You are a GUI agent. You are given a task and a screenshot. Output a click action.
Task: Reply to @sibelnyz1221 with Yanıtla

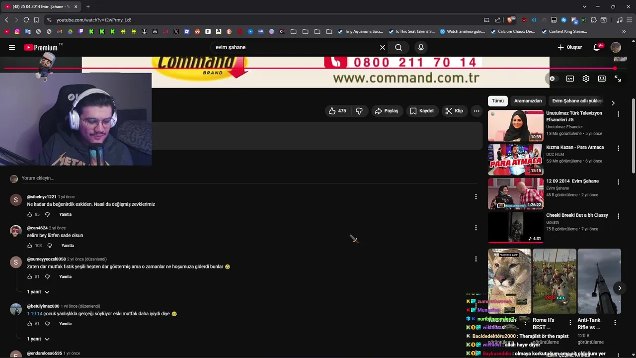pos(66,214)
